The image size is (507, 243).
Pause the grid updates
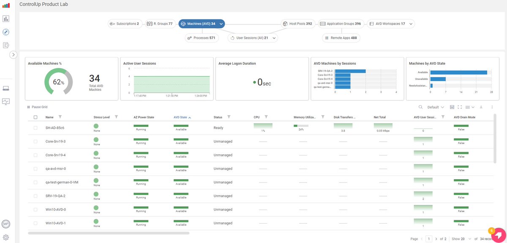pyautogui.click(x=37, y=107)
